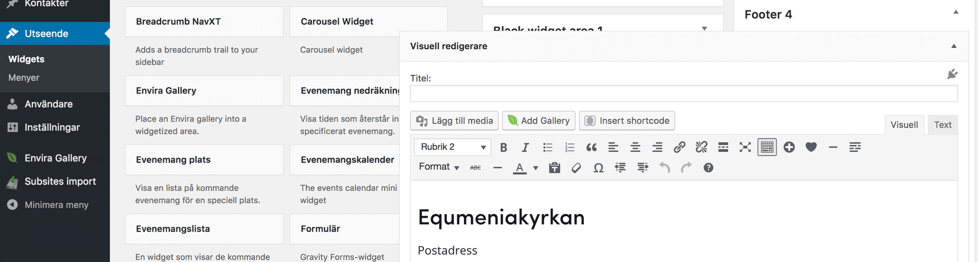The height and width of the screenshot is (262, 978).
Task: Toggle fullscreen distraction-free mode
Action: pyautogui.click(x=745, y=147)
